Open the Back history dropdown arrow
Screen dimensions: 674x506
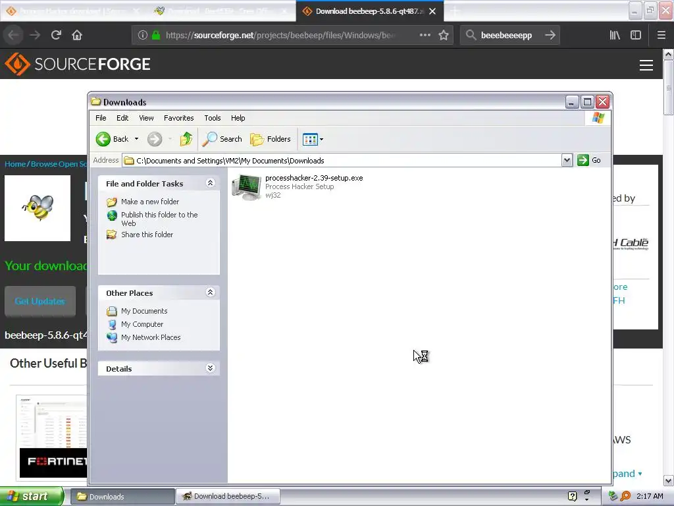point(136,139)
